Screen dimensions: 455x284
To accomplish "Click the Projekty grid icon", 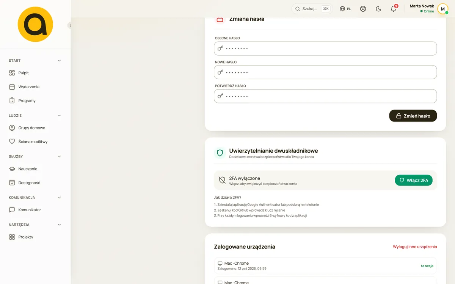I will pyautogui.click(x=12, y=237).
